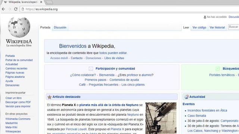Click the Wikipedia globe logo
This screenshot has width=239, height=134.
coord(19,27)
